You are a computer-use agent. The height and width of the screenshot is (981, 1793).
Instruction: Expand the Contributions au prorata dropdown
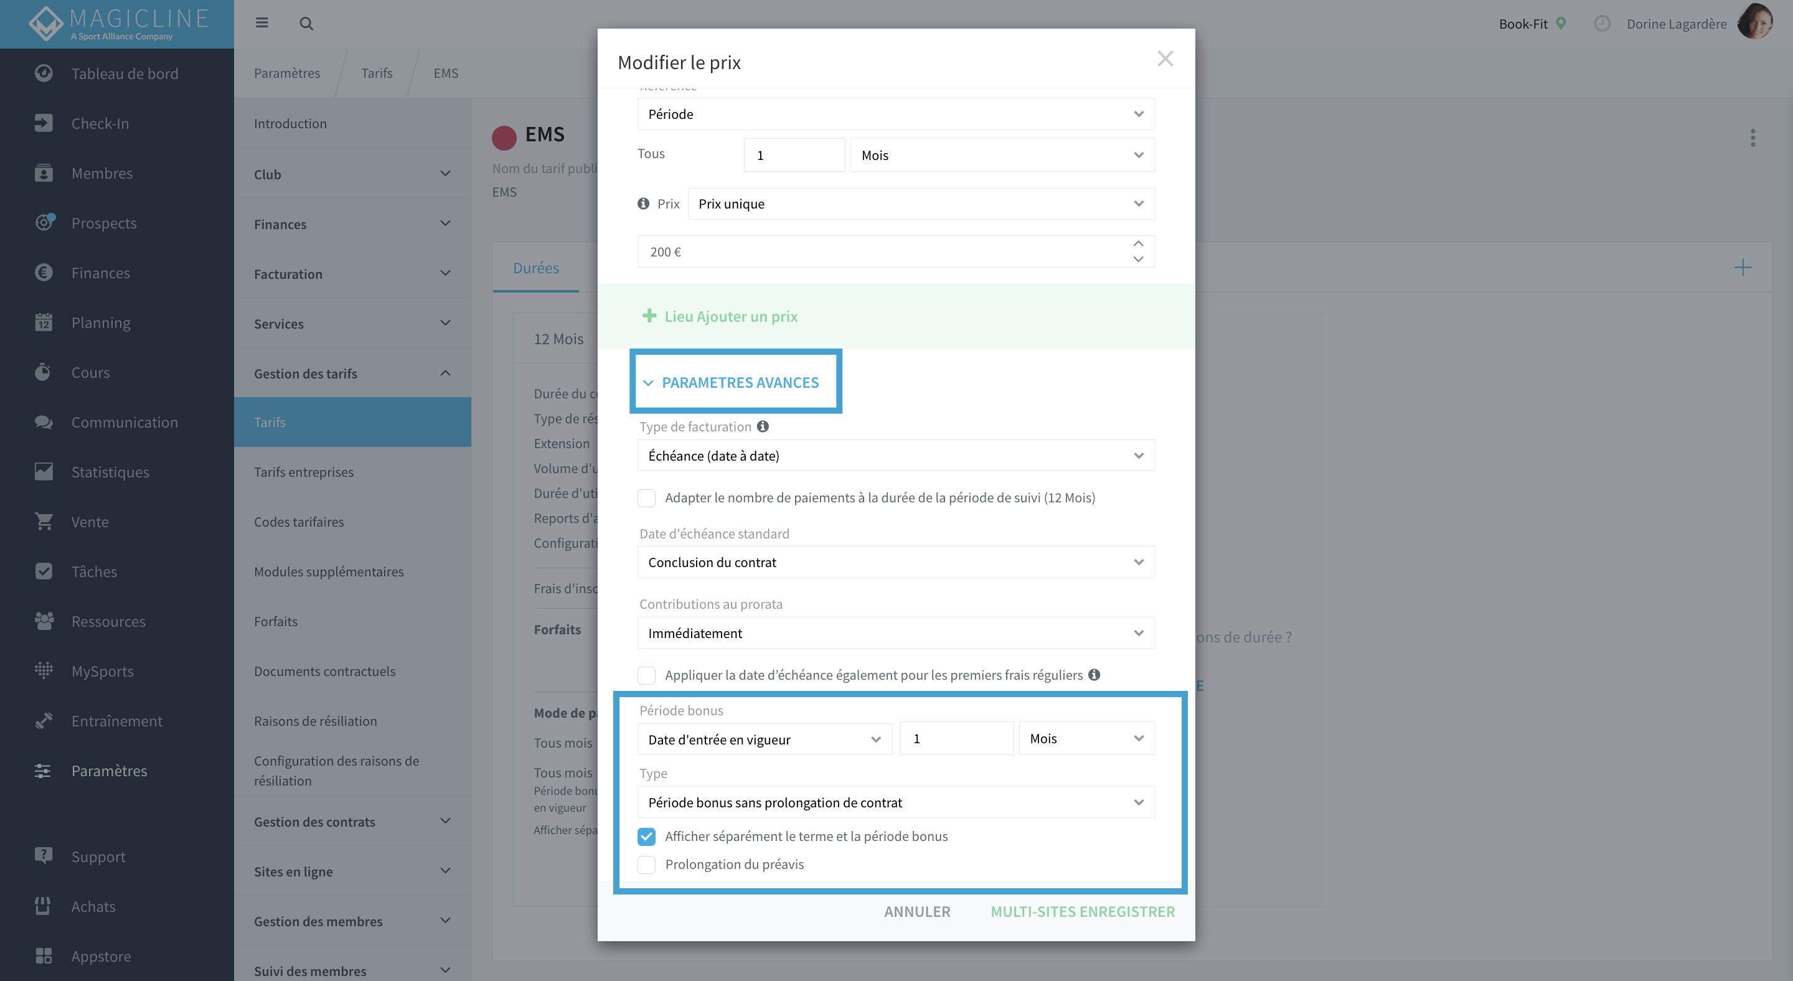[x=896, y=633]
